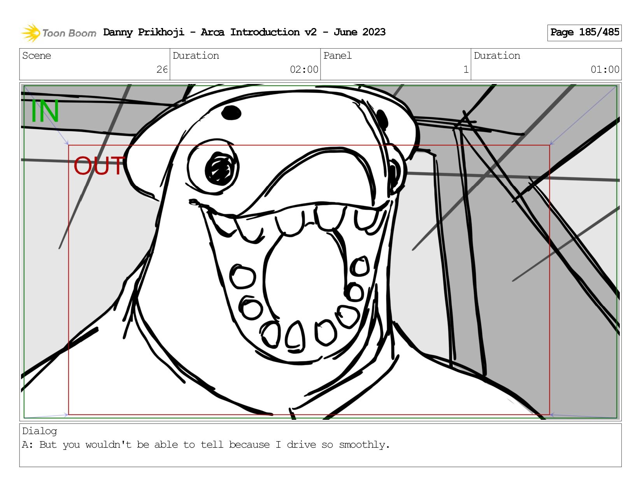Screen dimensions: 642x496
Task: Click the 'Page 185/485' box
Action: click(x=584, y=33)
